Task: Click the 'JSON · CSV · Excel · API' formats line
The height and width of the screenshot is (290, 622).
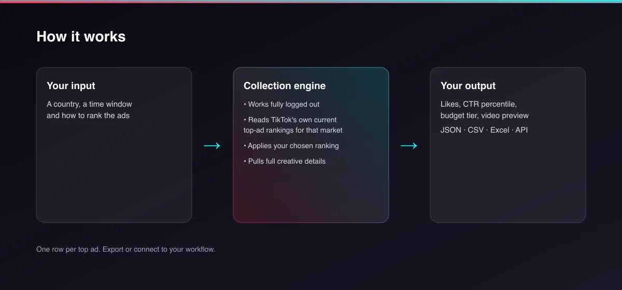Action: point(484,130)
